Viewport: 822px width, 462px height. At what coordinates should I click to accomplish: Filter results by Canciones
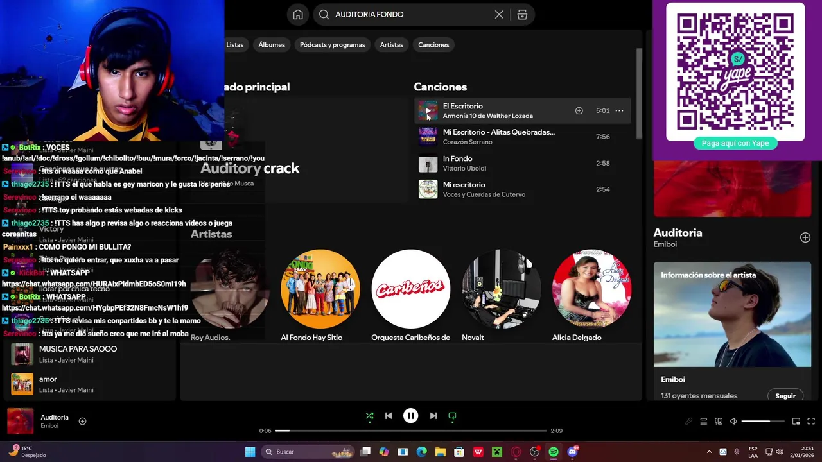coord(433,45)
